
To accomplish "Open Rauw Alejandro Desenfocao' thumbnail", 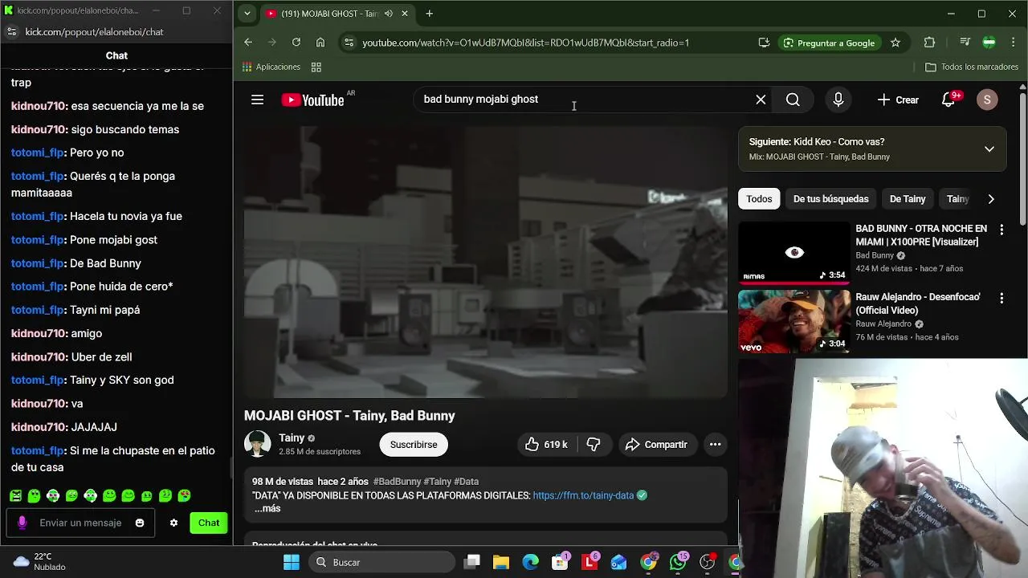I will coord(794,322).
